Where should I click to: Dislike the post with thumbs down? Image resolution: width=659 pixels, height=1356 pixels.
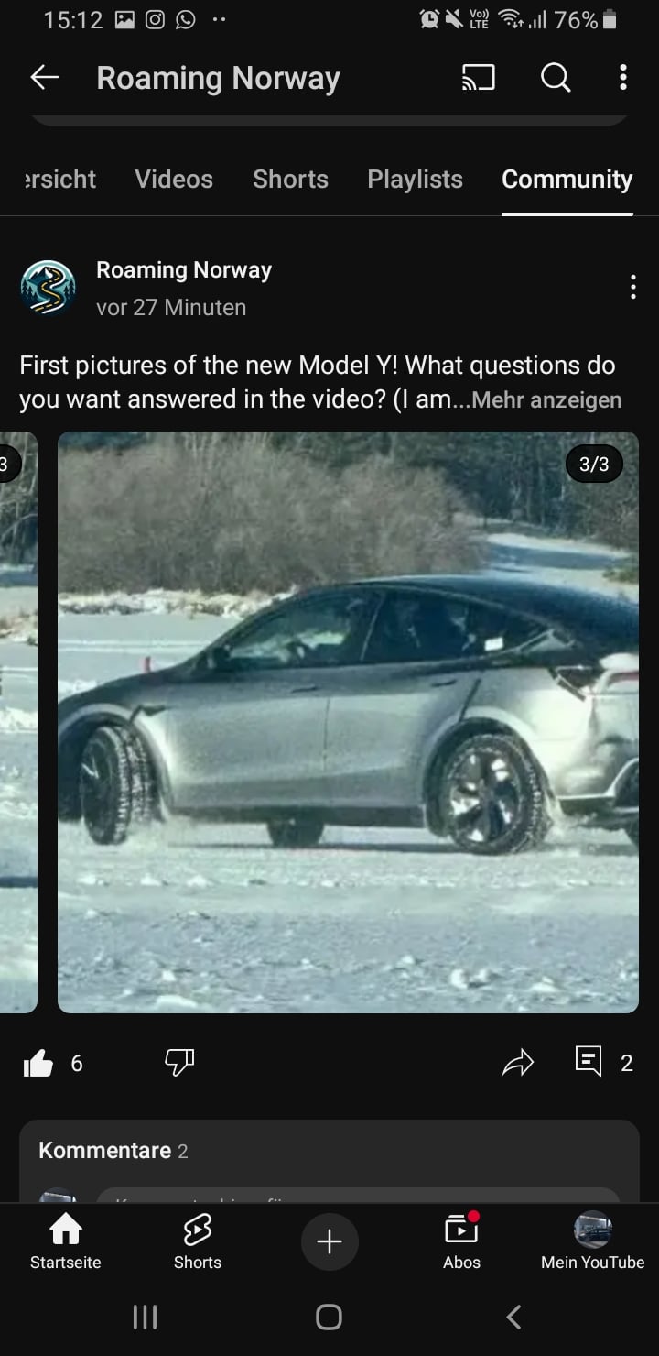[179, 1063]
